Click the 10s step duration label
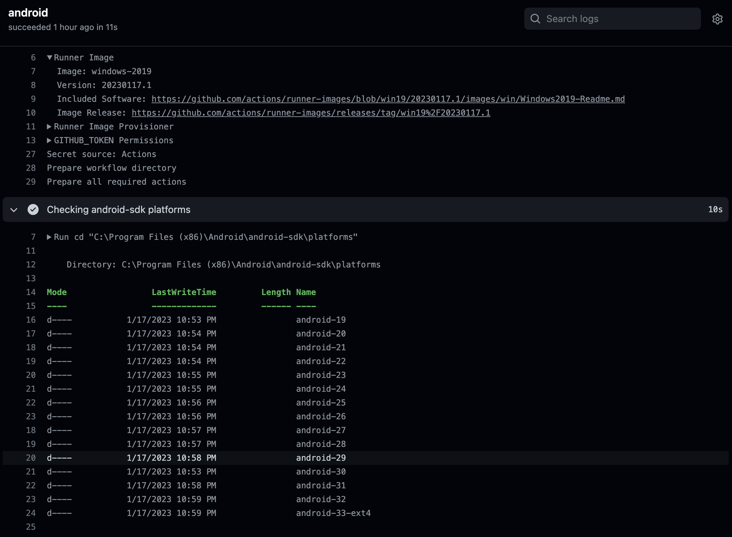This screenshot has width=732, height=537. click(715, 209)
